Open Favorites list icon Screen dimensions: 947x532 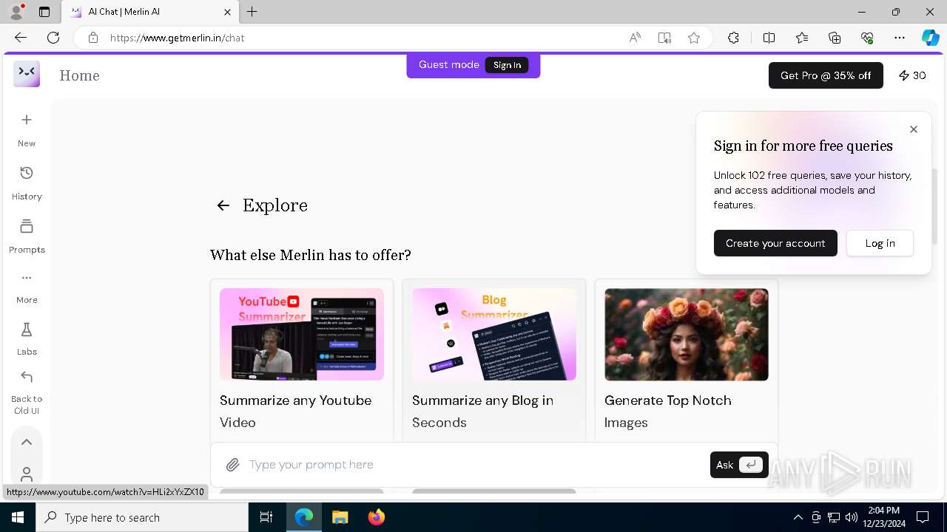click(x=802, y=38)
